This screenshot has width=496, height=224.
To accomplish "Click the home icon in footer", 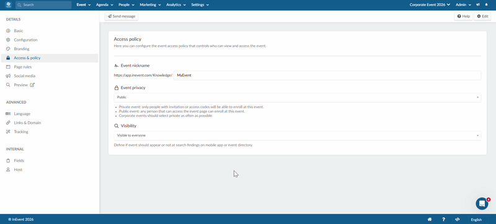I will (x=429, y=220).
